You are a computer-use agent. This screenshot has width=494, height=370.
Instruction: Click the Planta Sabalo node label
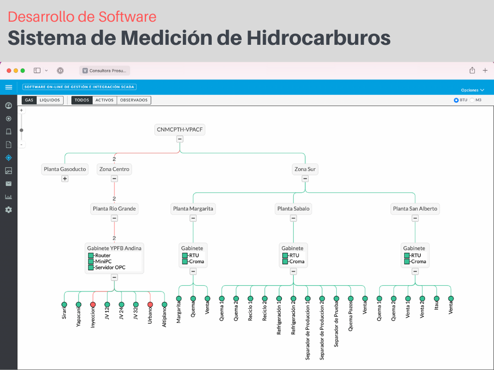pos(293,209)
